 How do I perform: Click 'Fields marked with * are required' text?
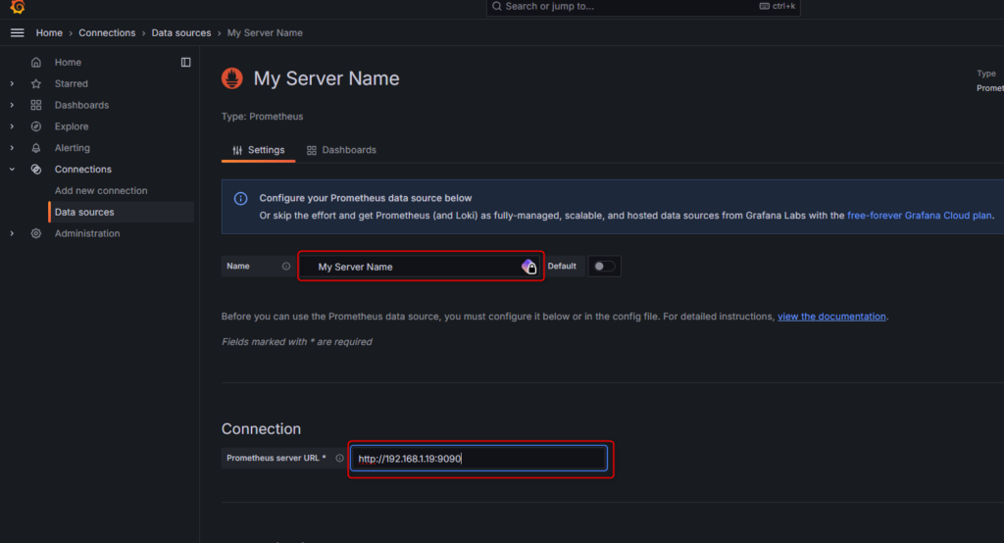click(x=296, y=342)
